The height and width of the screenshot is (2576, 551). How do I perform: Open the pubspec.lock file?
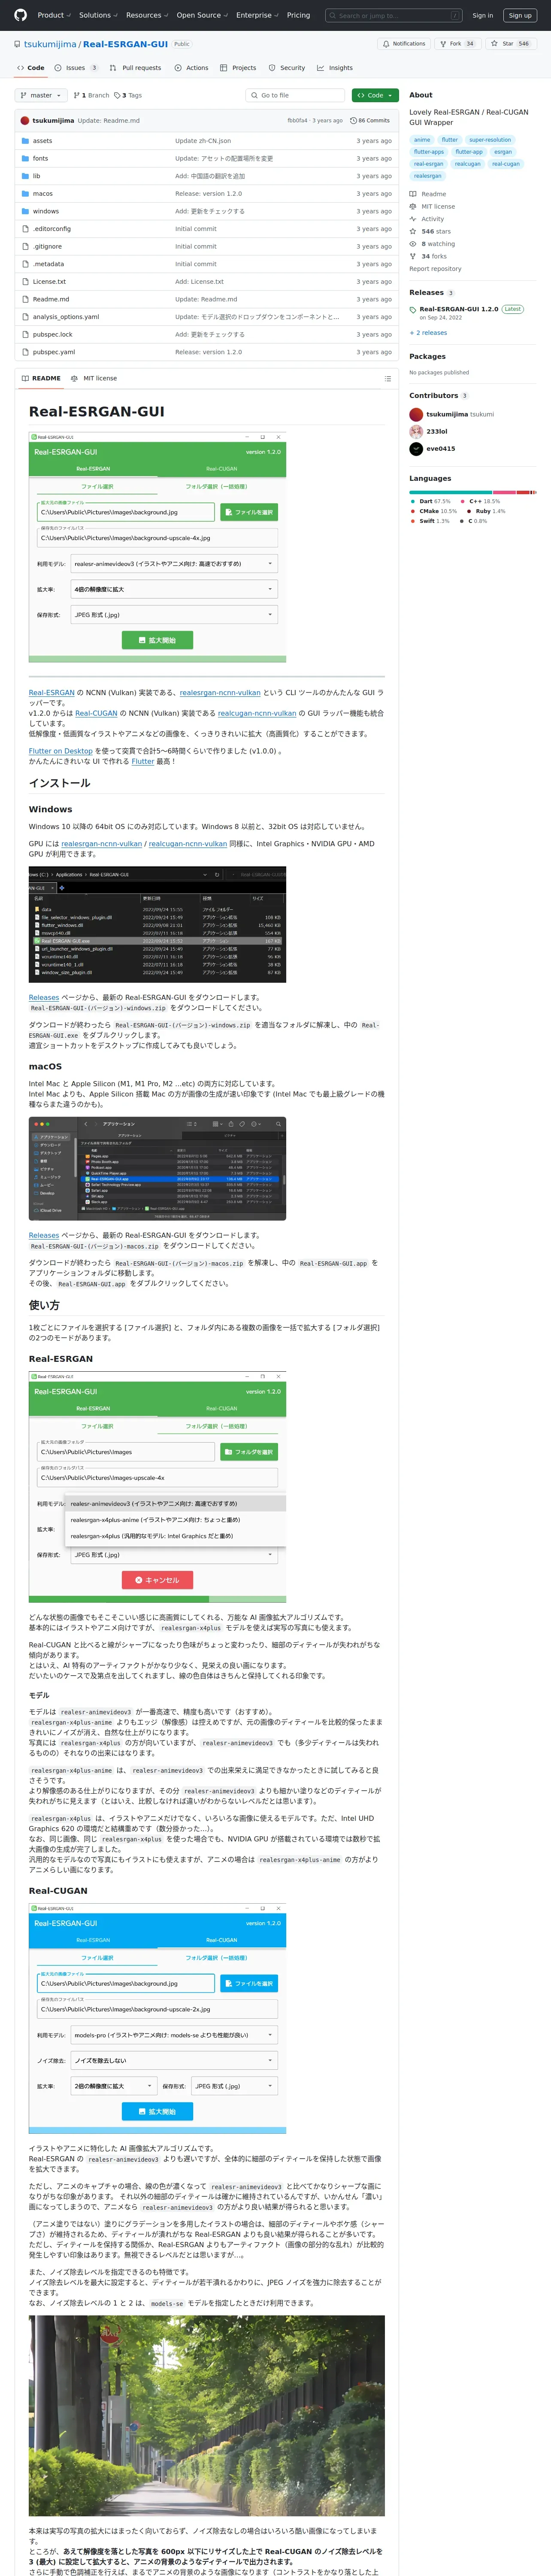pyautogui.click(x=53, y=334)
